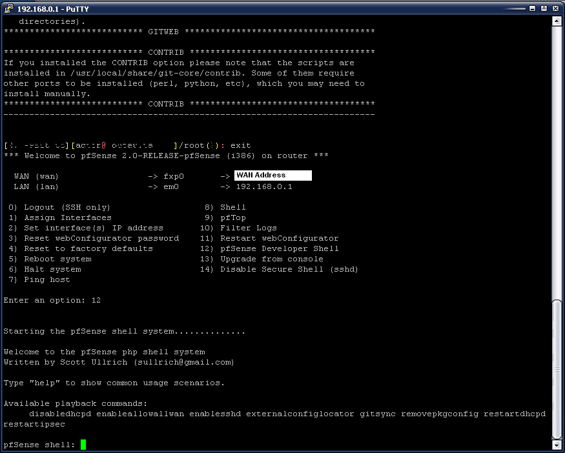
Task: Click the email 'sullrich@gmail.com' text
Action: [184, 362]
